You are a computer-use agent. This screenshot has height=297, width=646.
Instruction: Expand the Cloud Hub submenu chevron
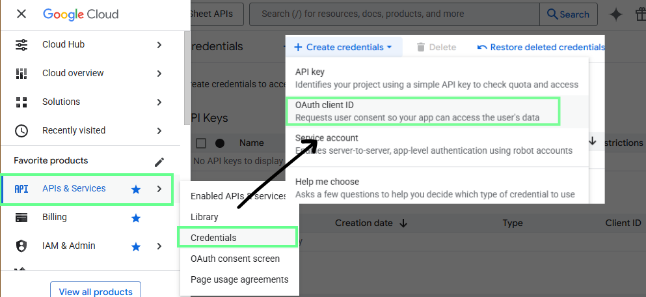[159, 45]
